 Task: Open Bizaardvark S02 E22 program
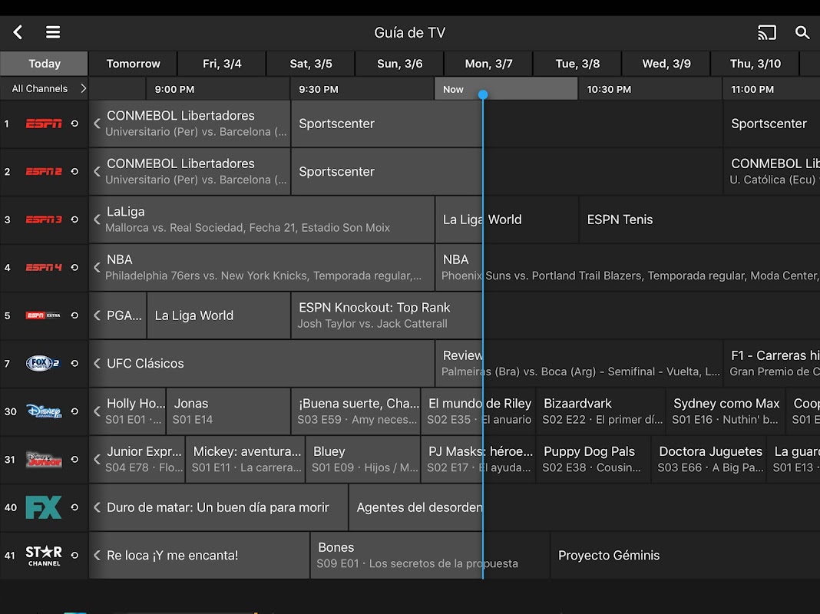click(601, 411)
